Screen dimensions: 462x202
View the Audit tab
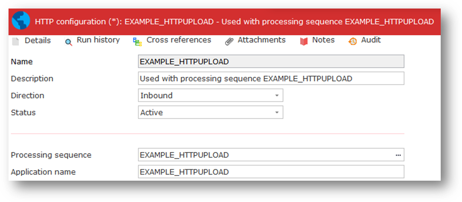coord(371,40)
